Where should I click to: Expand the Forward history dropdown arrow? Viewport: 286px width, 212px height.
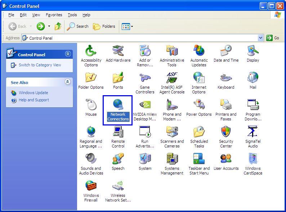click(x=49, y=26)
